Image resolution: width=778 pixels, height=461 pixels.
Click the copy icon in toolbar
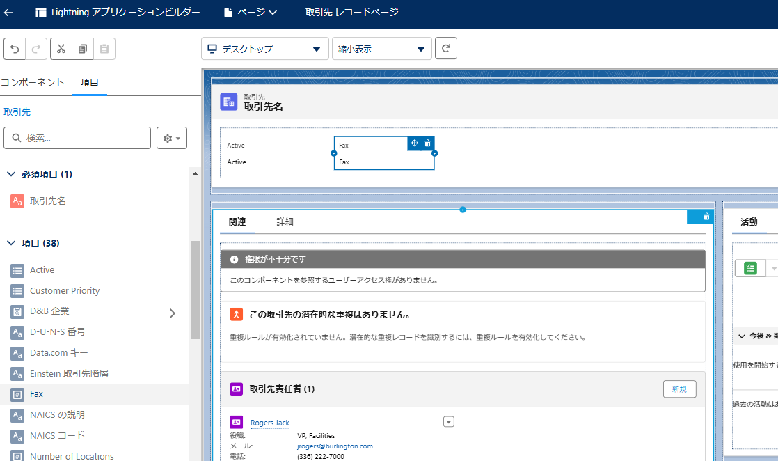coord(83,49)
